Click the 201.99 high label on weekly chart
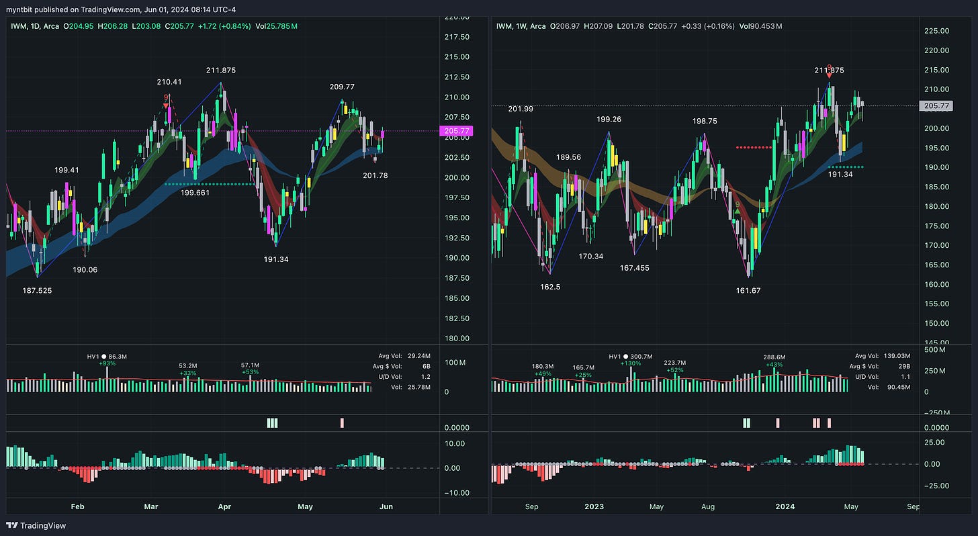The height and width of the screenshot is (536, 978). [x=521, y=109]
